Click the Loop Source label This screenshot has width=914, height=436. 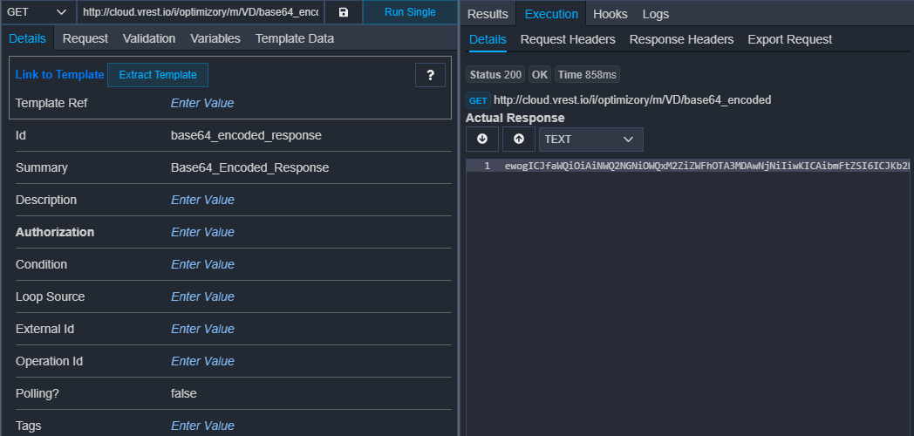pos(50,296)
